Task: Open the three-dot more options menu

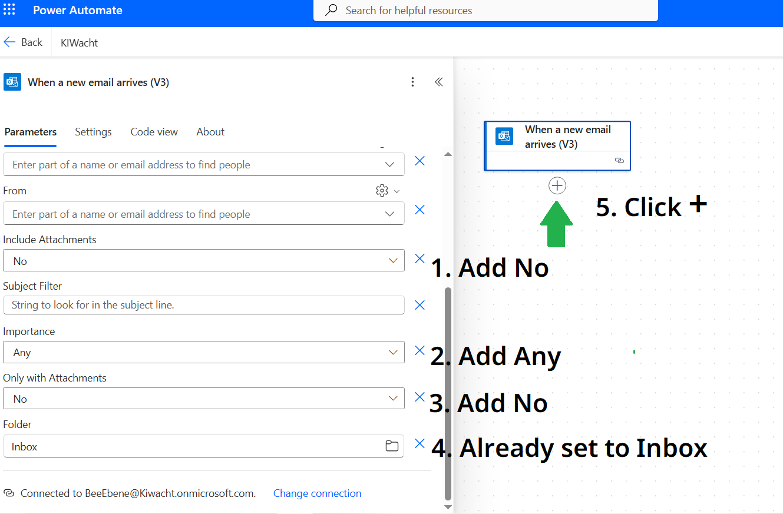Action: pos(413,82)
